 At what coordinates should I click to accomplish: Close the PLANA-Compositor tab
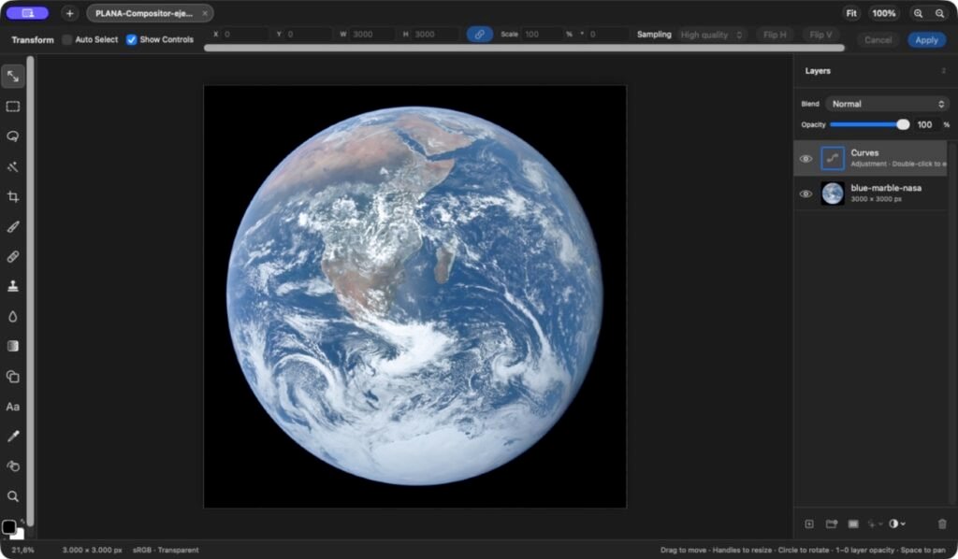coord(205,13)
